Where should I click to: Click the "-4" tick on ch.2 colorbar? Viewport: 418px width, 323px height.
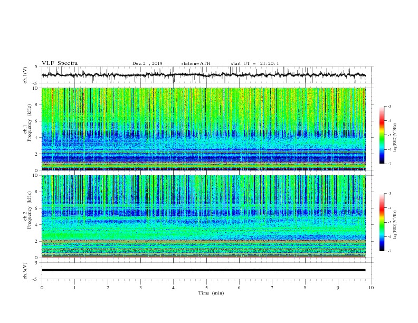pyautogui.click(x=389, y=208)
